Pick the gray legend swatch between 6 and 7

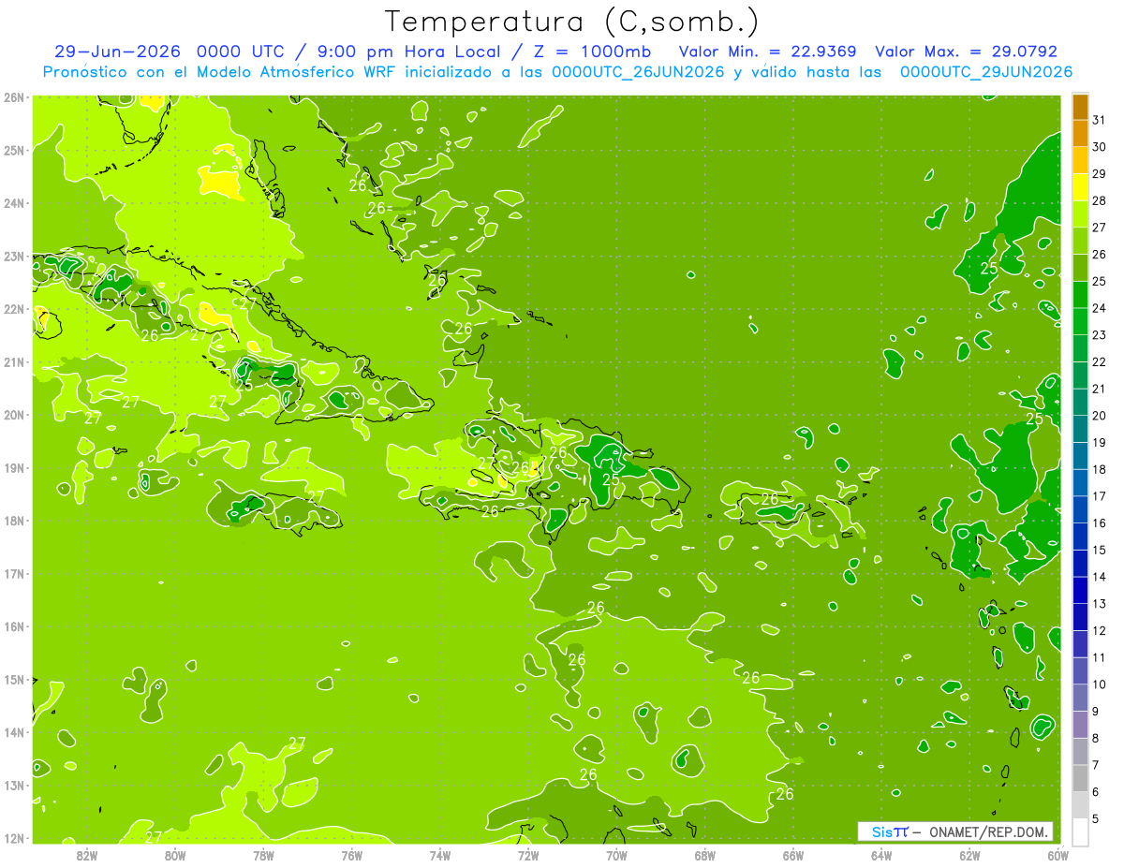pos(1080,778)
